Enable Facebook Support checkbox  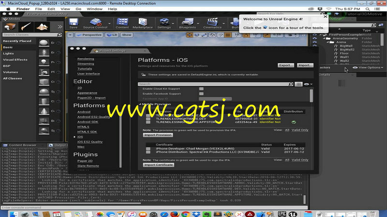pos(201,94)
